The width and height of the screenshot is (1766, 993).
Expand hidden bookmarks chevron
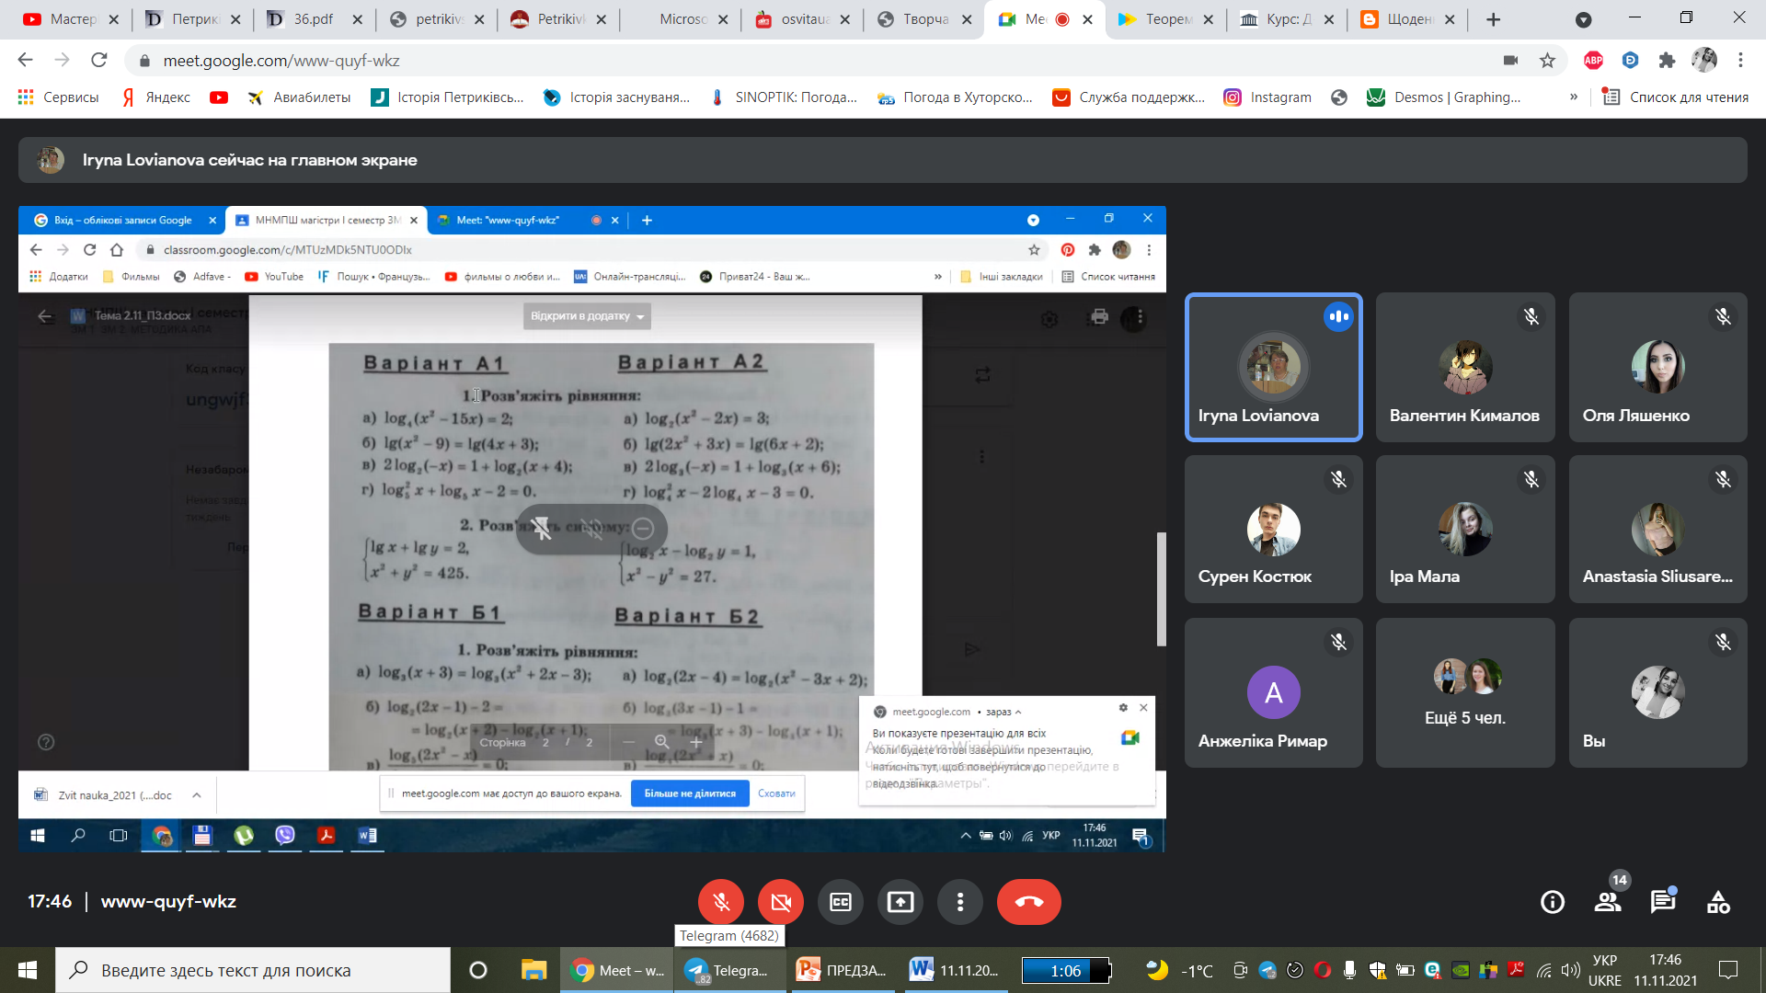tap(1574, 97)
